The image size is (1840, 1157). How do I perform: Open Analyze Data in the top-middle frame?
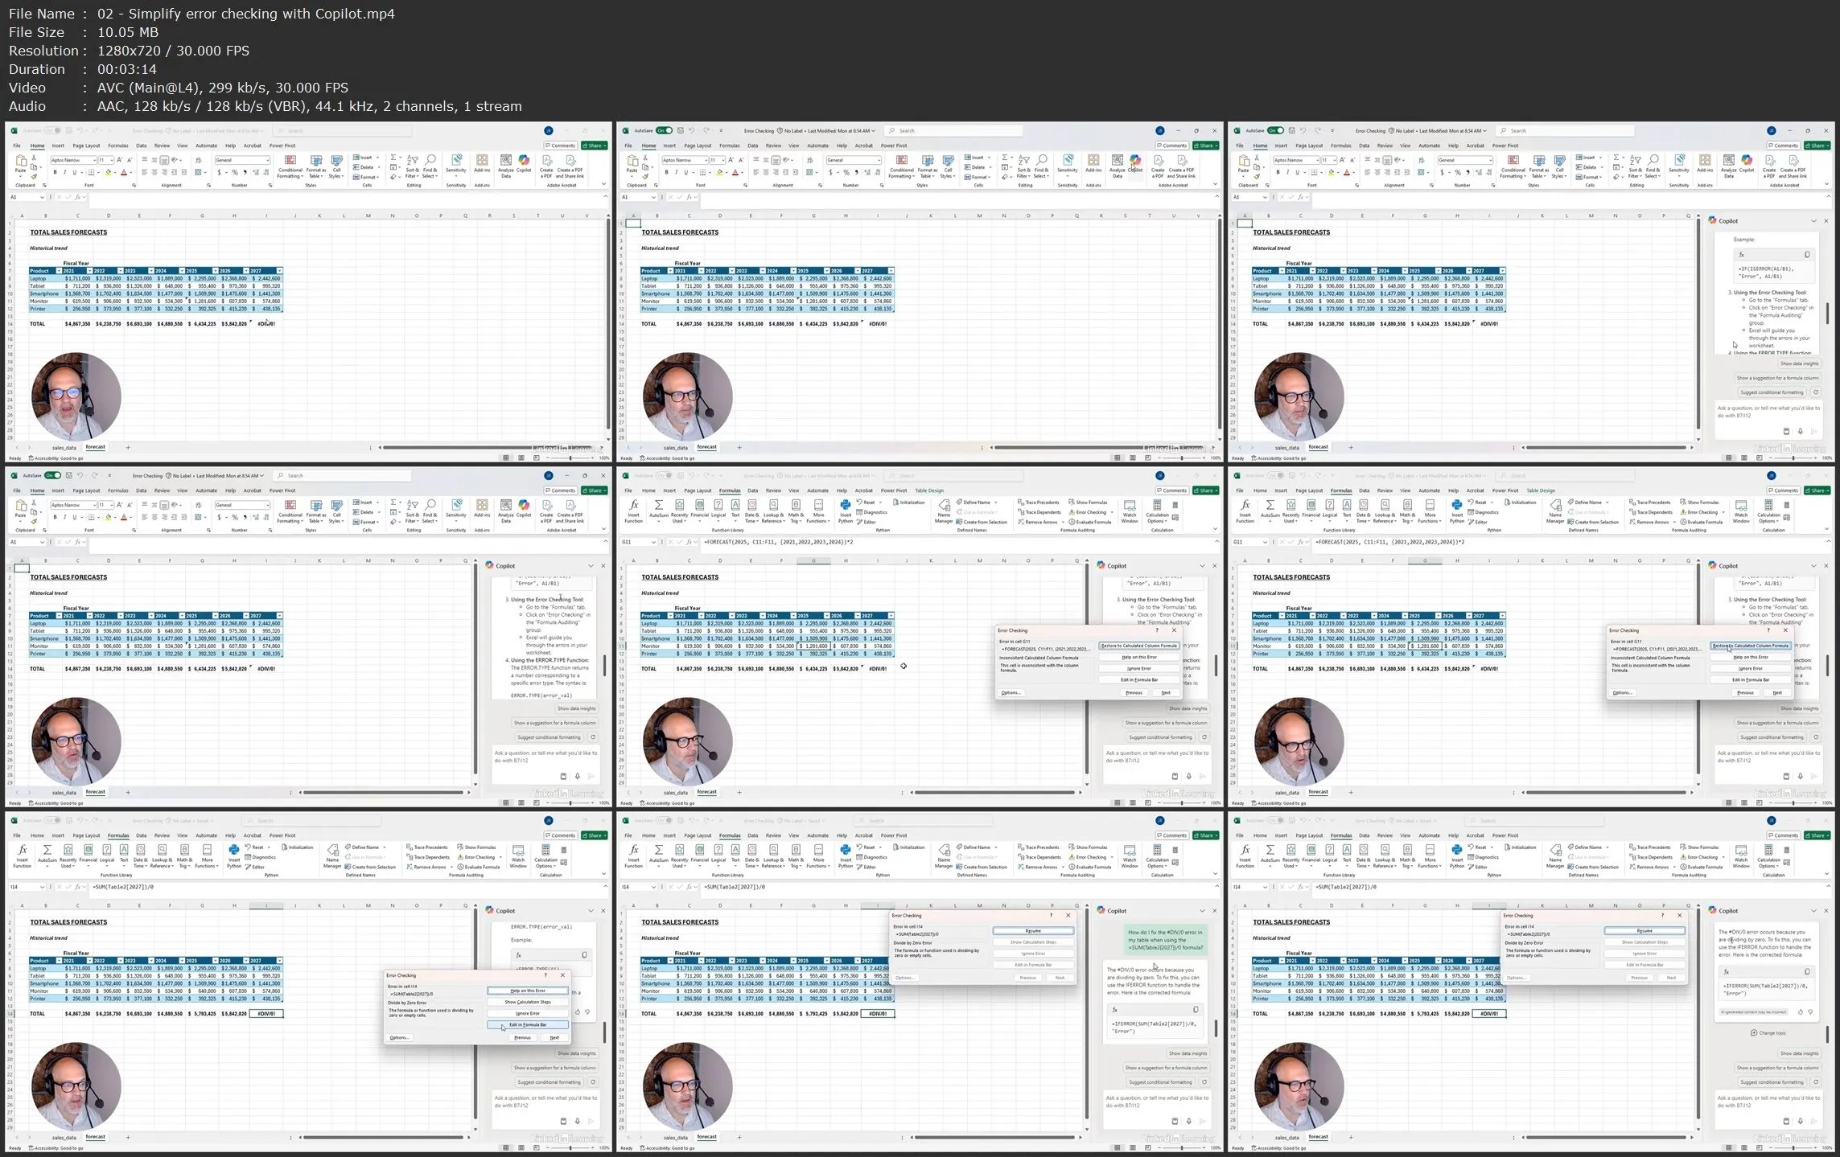[1118, 166]
